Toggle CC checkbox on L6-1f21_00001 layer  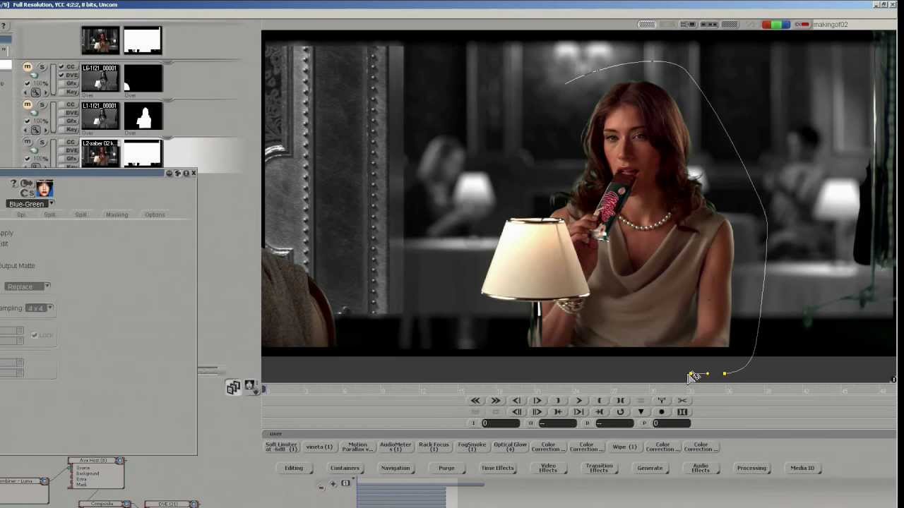click(61, 67)
